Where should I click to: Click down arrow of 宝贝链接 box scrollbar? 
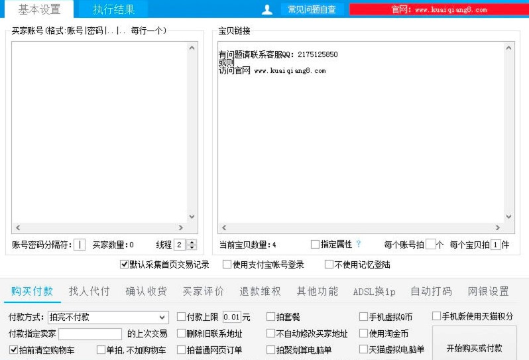[x=508, y=217]
